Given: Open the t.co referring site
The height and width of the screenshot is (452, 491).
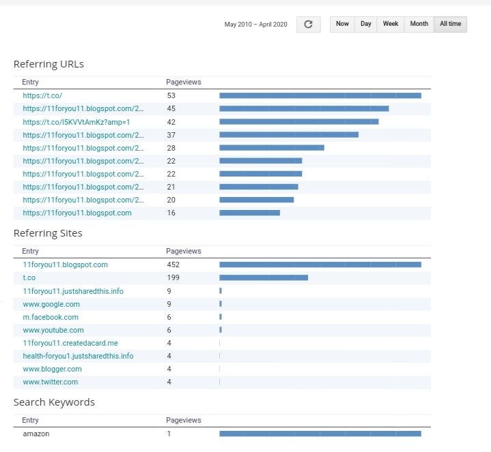Looking at the screenshot, I should (29, 278).
